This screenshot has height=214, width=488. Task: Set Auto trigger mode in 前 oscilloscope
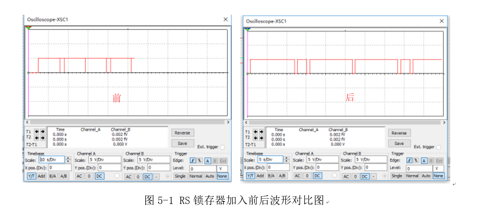(x=210, y=176)
